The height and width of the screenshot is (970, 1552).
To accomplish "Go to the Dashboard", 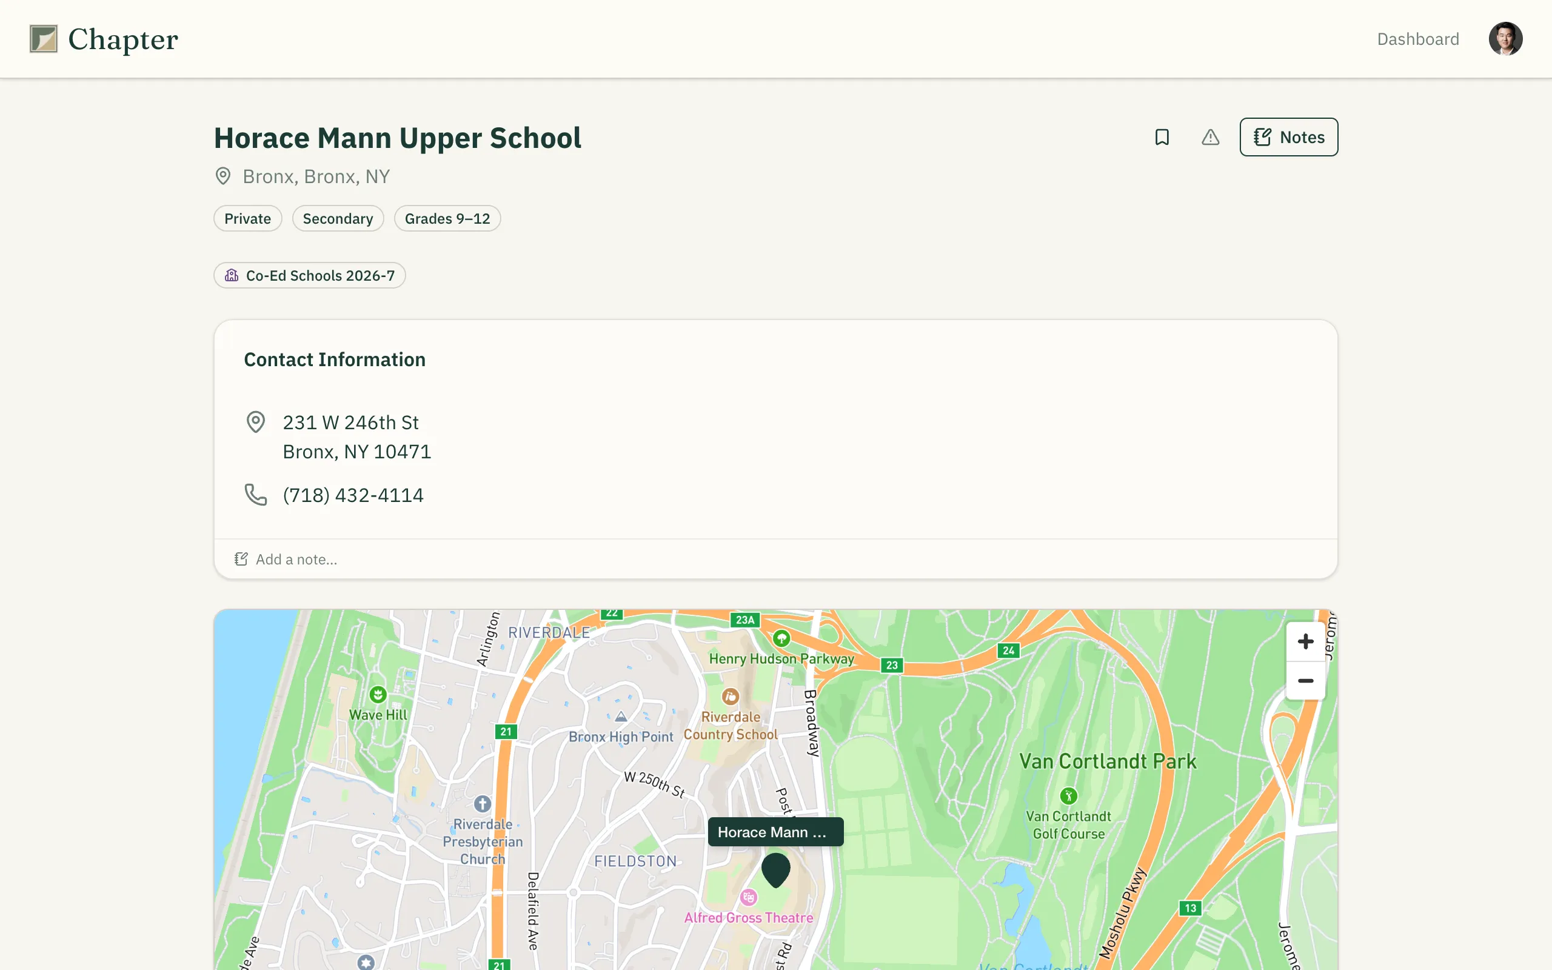I will (x=1418, y=39).
